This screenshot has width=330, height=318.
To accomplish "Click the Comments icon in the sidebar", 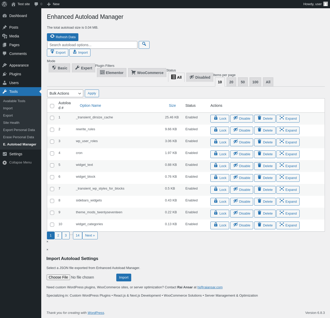I will point(5,54).
